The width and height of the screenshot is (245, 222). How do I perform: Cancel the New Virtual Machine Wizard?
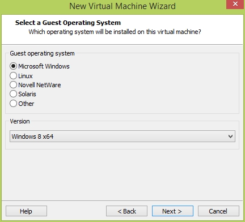point(218,211)
